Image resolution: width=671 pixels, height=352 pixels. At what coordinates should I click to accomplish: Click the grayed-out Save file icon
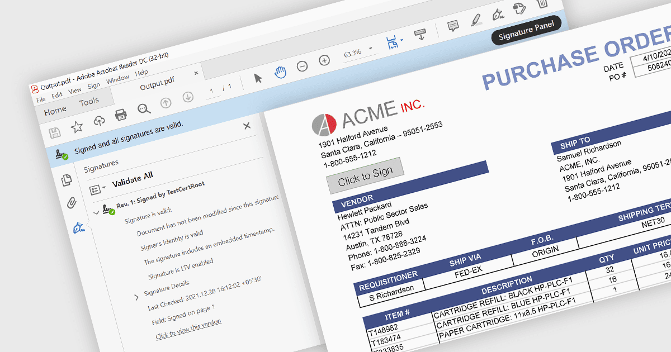coord(54,133)
